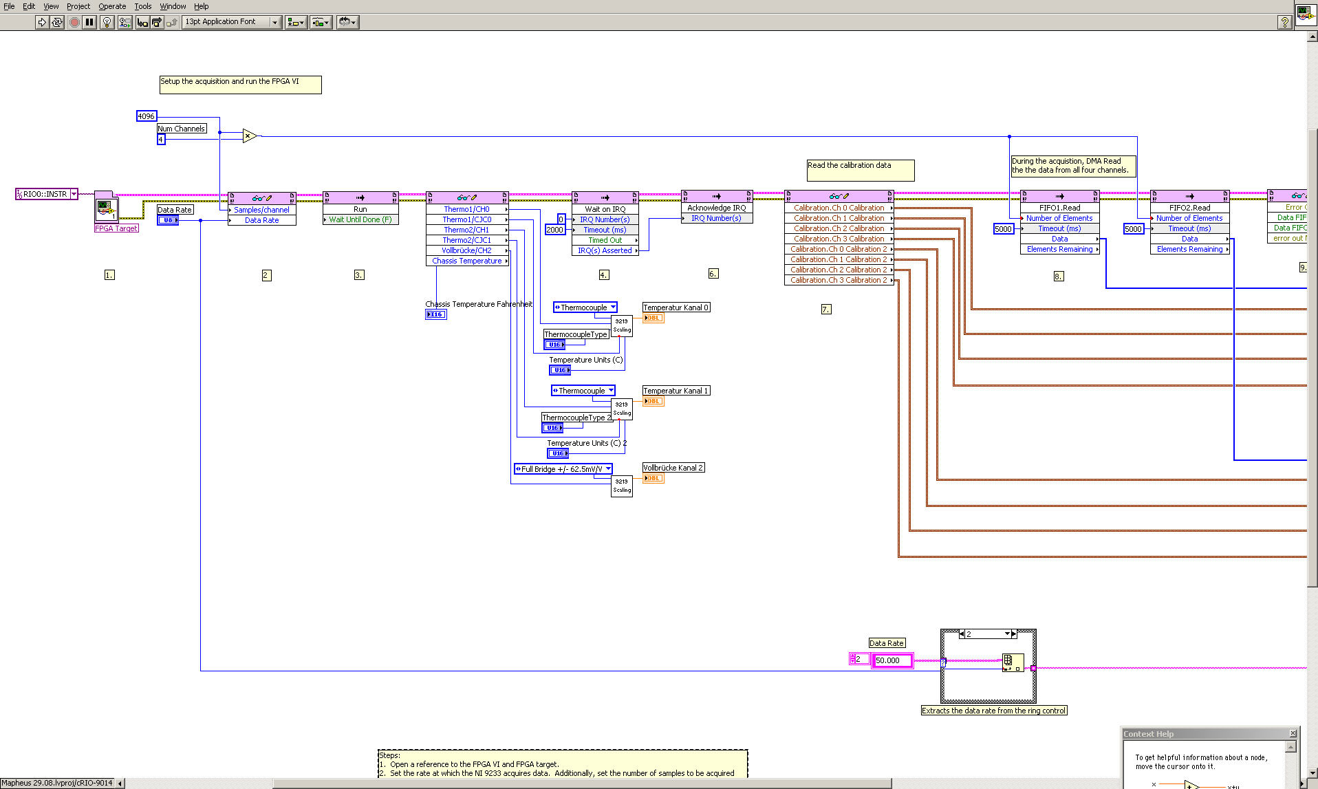Click the Run Continuously button

point(58,22)
